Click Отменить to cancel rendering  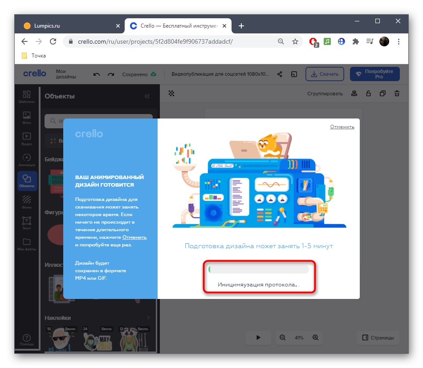(x=342, y=127)
